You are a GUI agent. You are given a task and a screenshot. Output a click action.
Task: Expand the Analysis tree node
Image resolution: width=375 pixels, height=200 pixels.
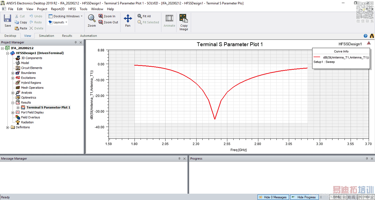[x=13, y=93]
